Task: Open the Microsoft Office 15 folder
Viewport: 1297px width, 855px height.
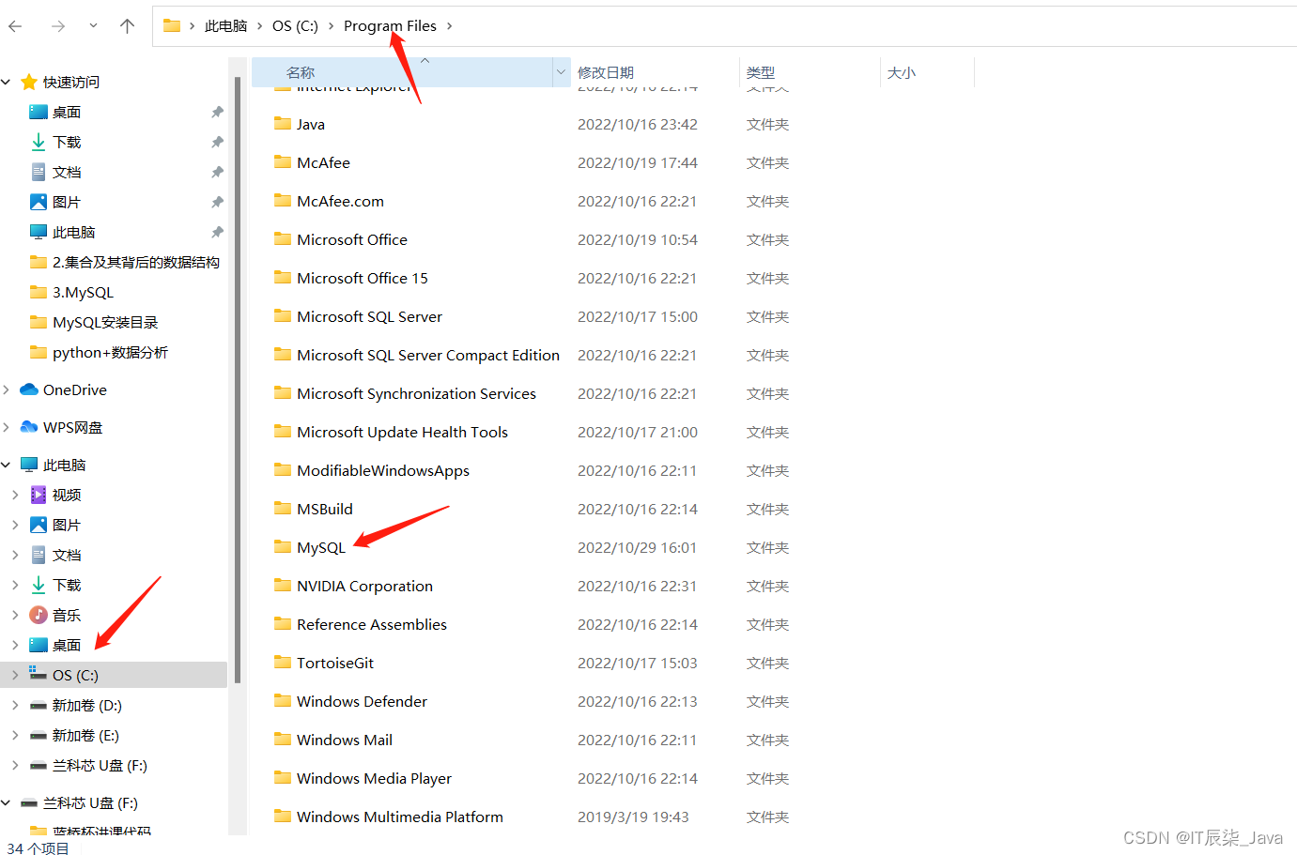Action: coord(363,278)
